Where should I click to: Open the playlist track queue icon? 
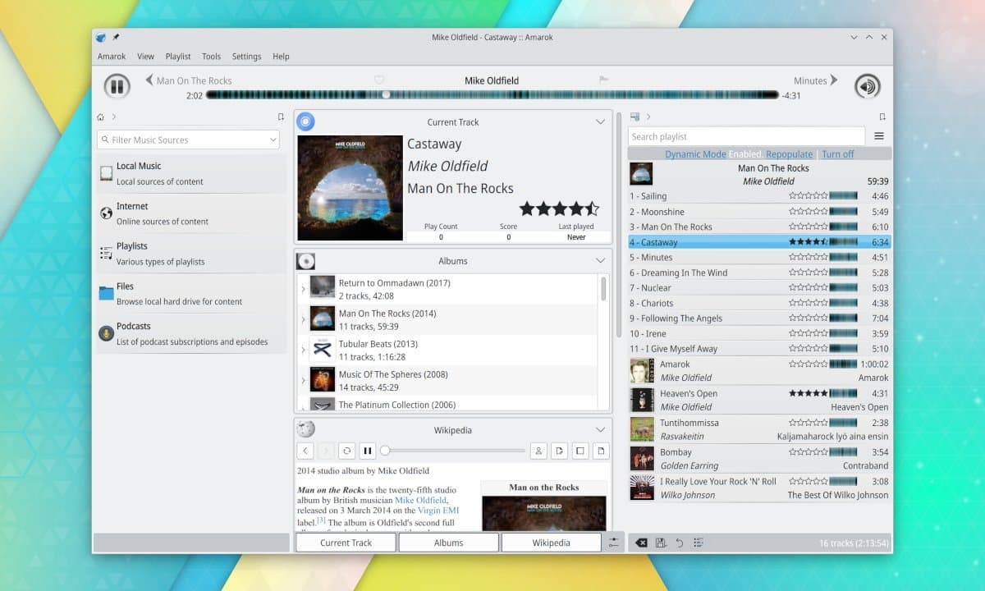(x=699, y=543)
